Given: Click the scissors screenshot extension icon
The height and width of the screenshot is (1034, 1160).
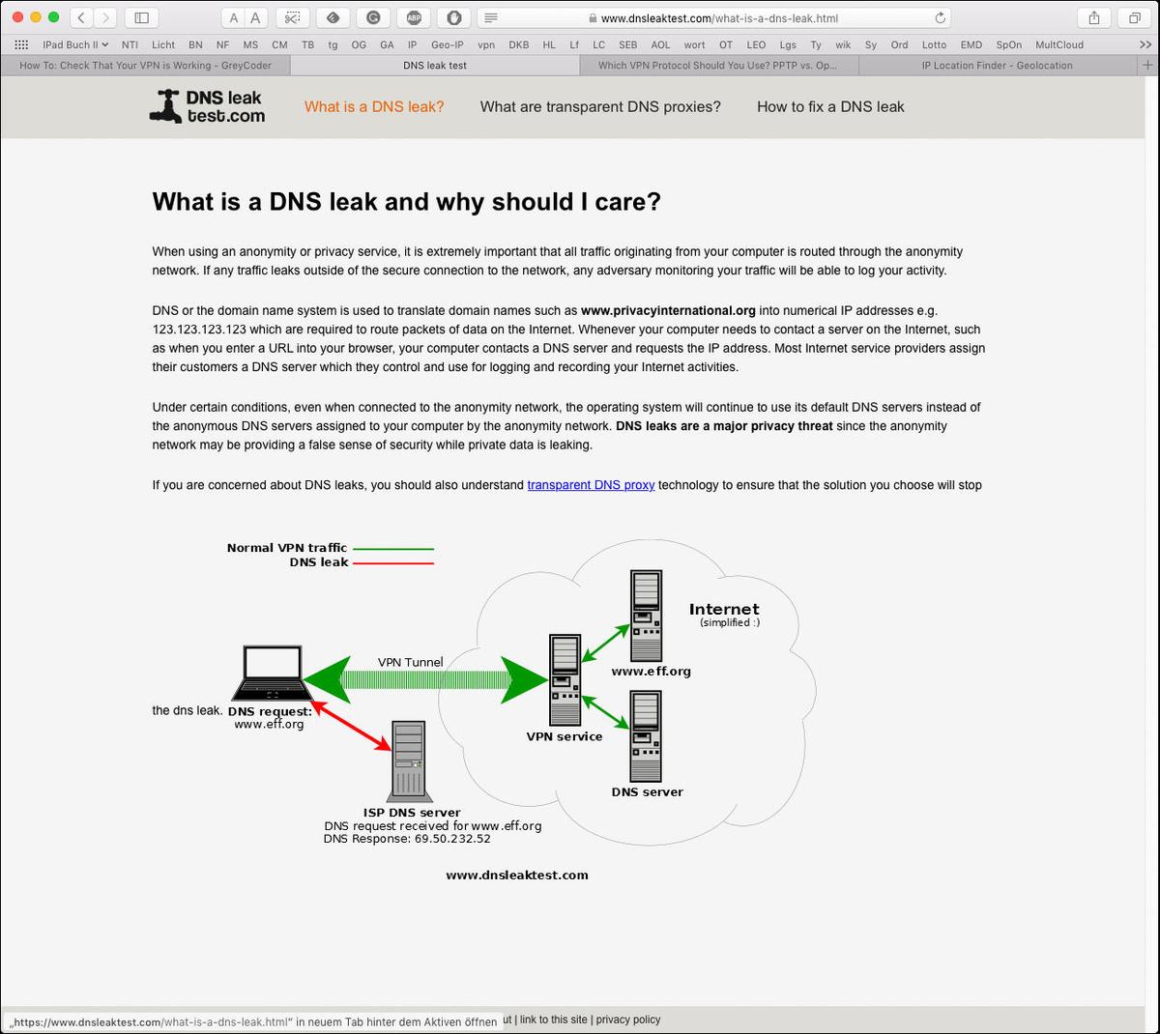Looking at the screenshot, I should [292, 17].
